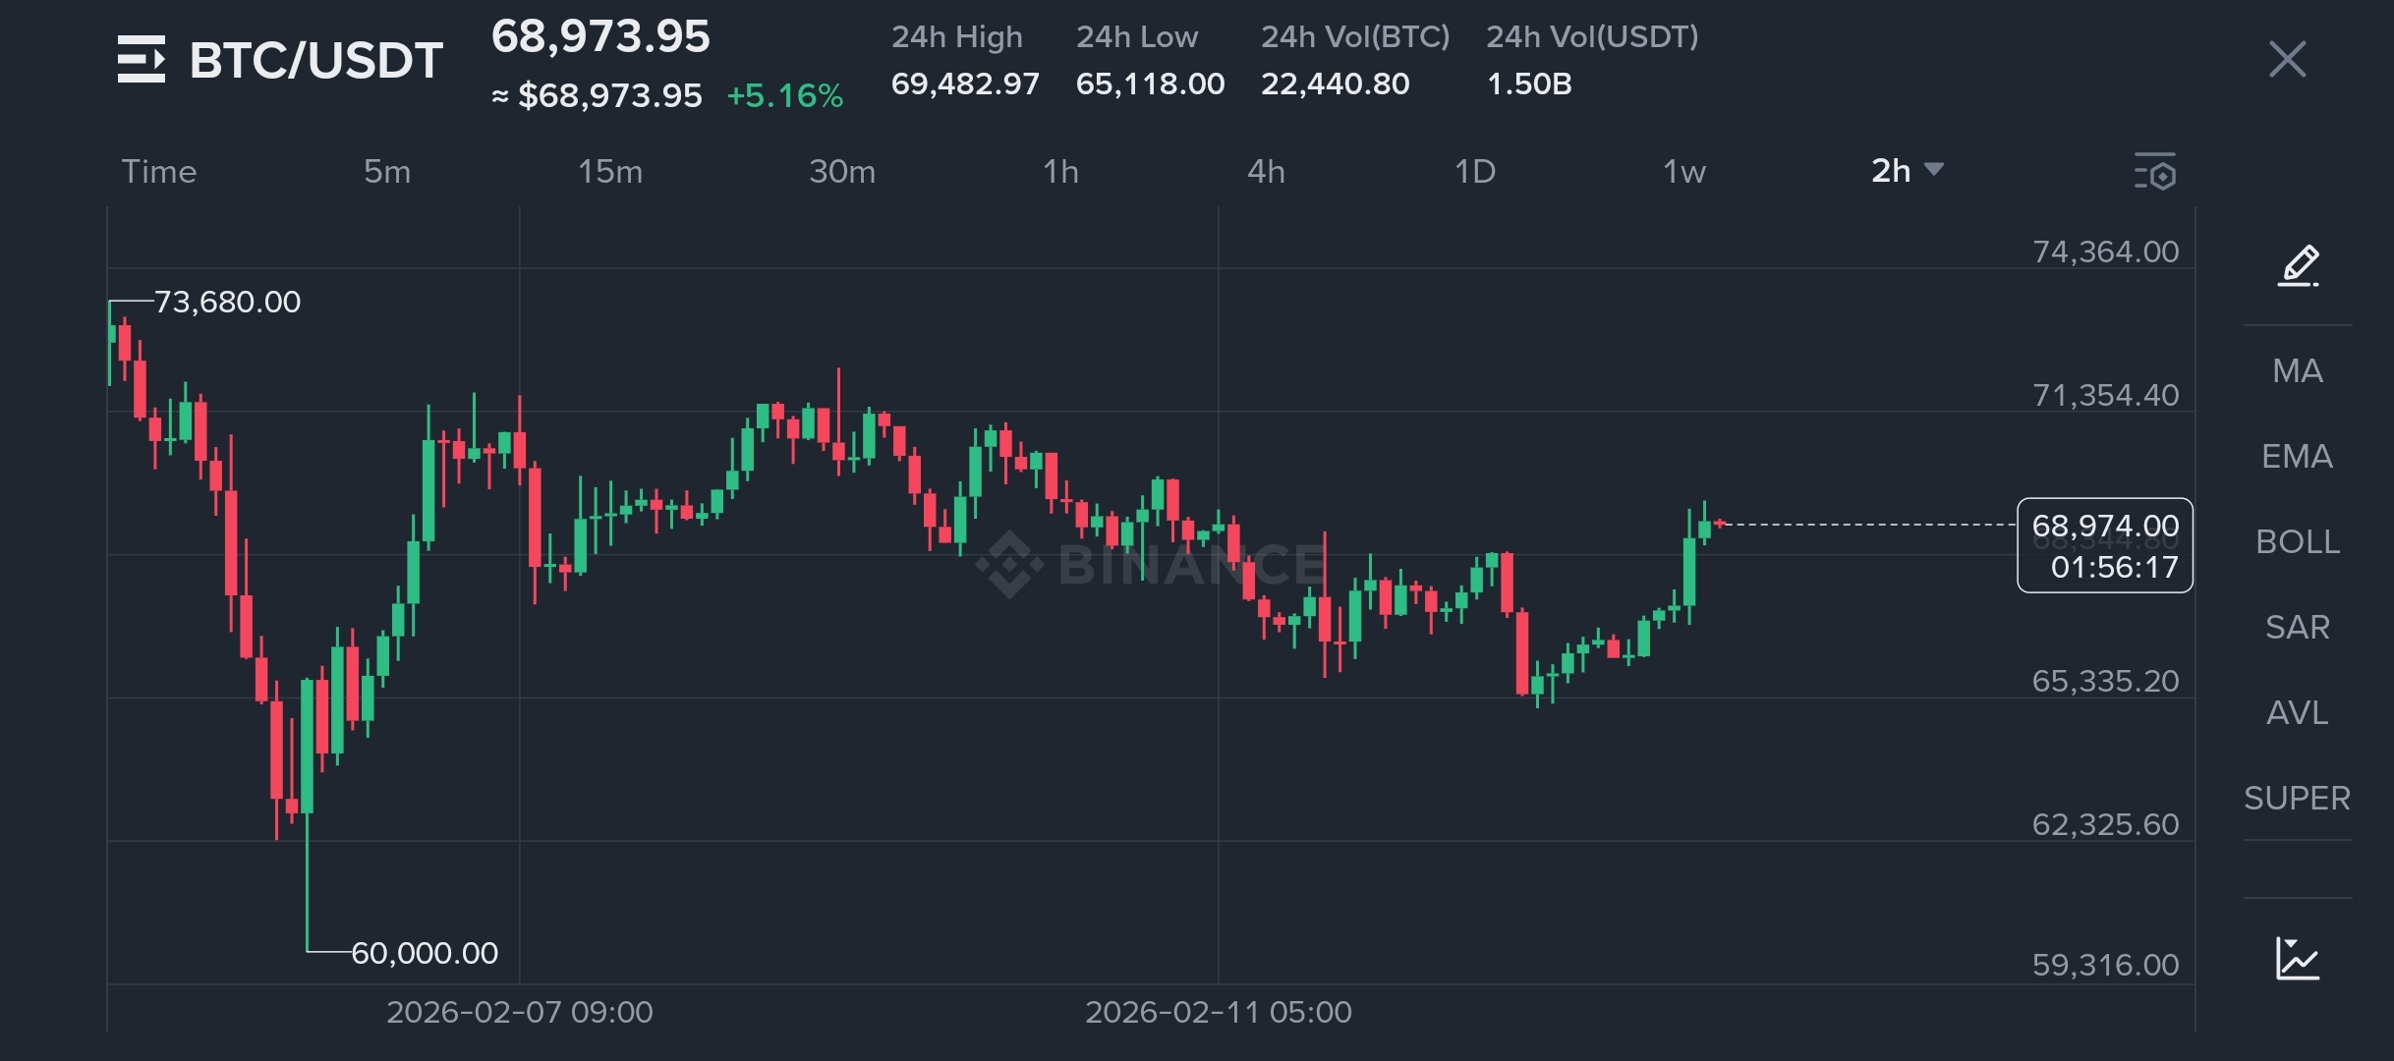Expand the 2h interval dropdown
Screen dimensions: 2394x1061
pos(1907,171)
